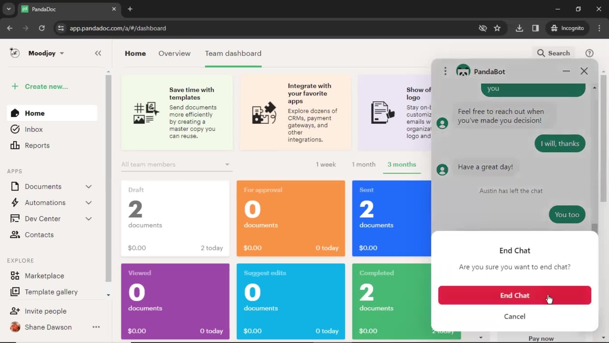609x343 pixels.
Task: Collapse the sidebar with double-chevron icon
Action: point(98,53)
